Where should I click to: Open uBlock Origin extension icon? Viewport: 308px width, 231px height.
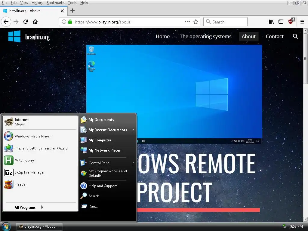tap(291, 21)
